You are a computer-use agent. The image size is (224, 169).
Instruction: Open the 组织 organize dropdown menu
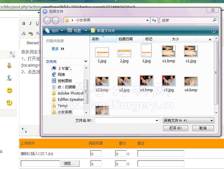pos(54,31)
